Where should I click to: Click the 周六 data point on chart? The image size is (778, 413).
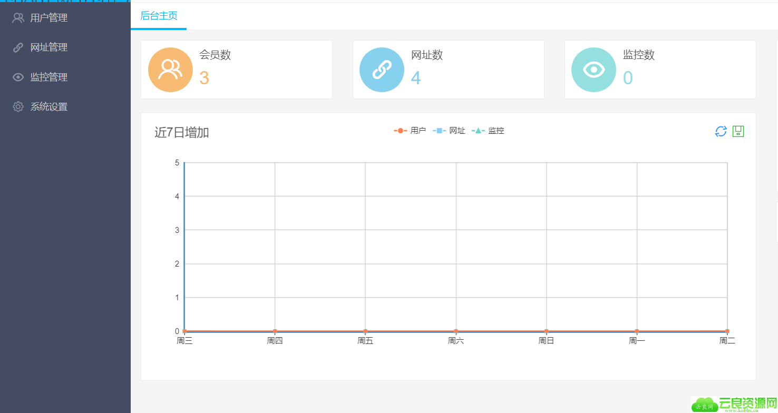pyautogui.click(x=456, y=331)
